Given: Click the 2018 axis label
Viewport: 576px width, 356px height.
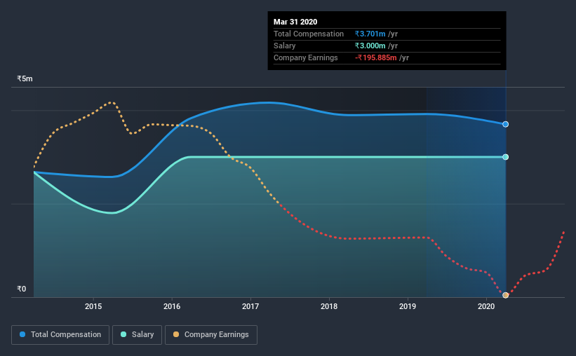Looking at the screenshot, I should [x=329, y=306].
